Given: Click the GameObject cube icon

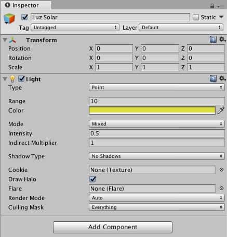Looking at the screenshot, I should 9,19.
